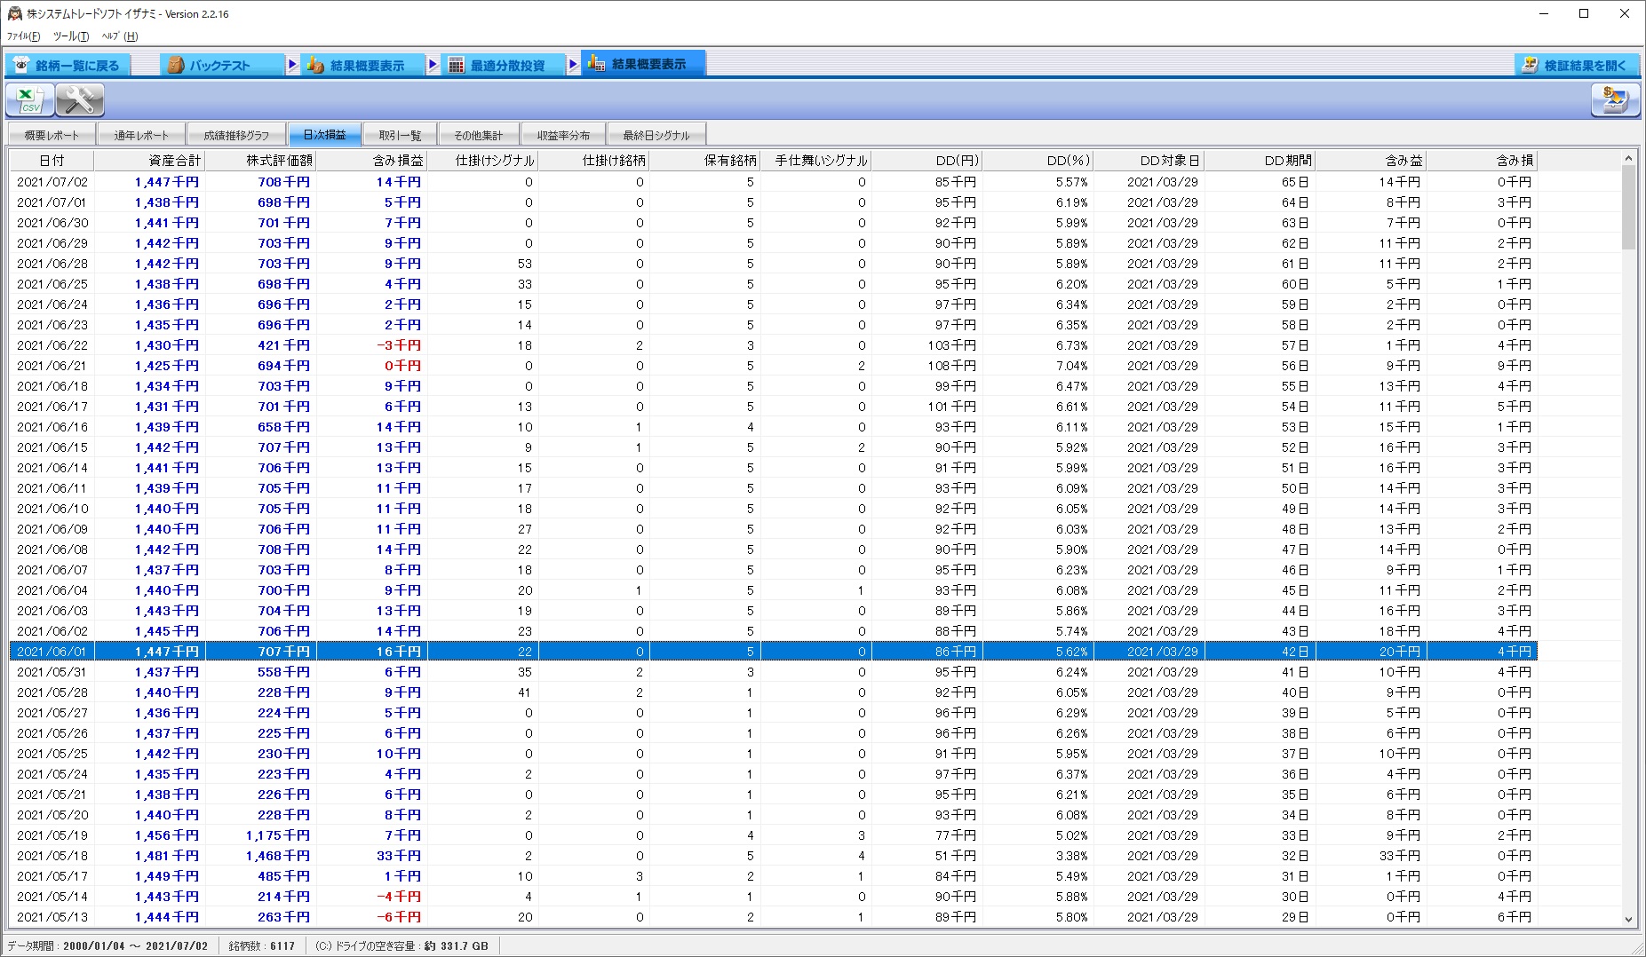The width and height of the screenshot is (1646, 957).
Task: Sort by the DD(%) column header
Action: pyautogui.click(x=1038, y=161)
